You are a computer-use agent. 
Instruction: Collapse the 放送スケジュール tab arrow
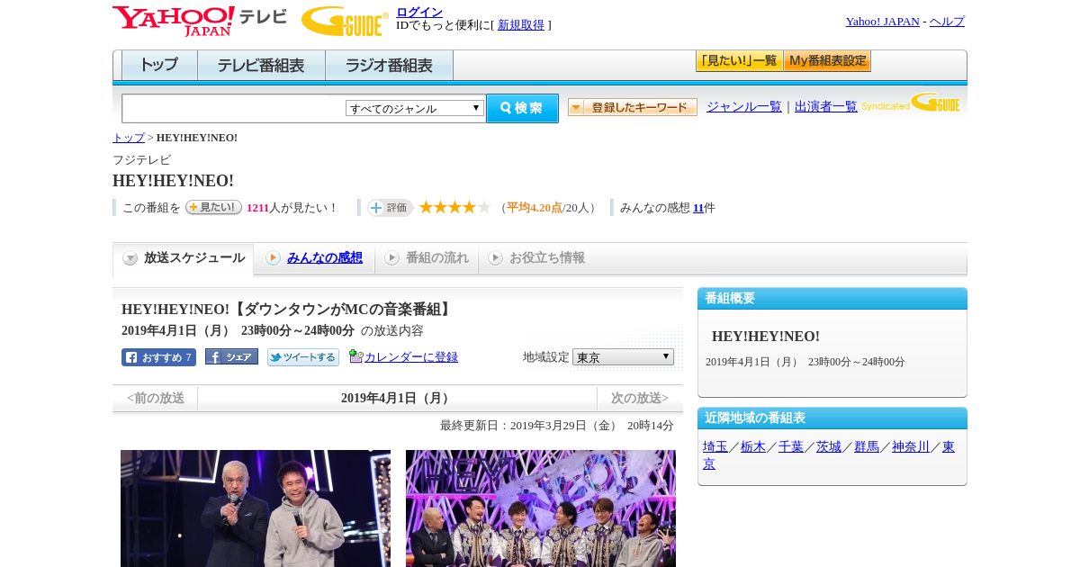[130, 258]
